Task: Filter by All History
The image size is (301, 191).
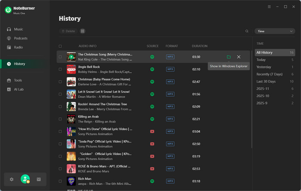Action: [275, 52]
